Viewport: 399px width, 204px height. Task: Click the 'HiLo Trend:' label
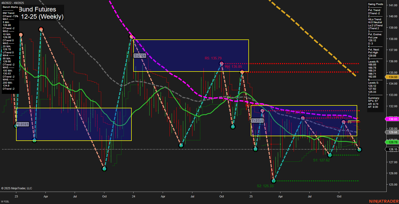pyautogui.click(x=375, y=19)
